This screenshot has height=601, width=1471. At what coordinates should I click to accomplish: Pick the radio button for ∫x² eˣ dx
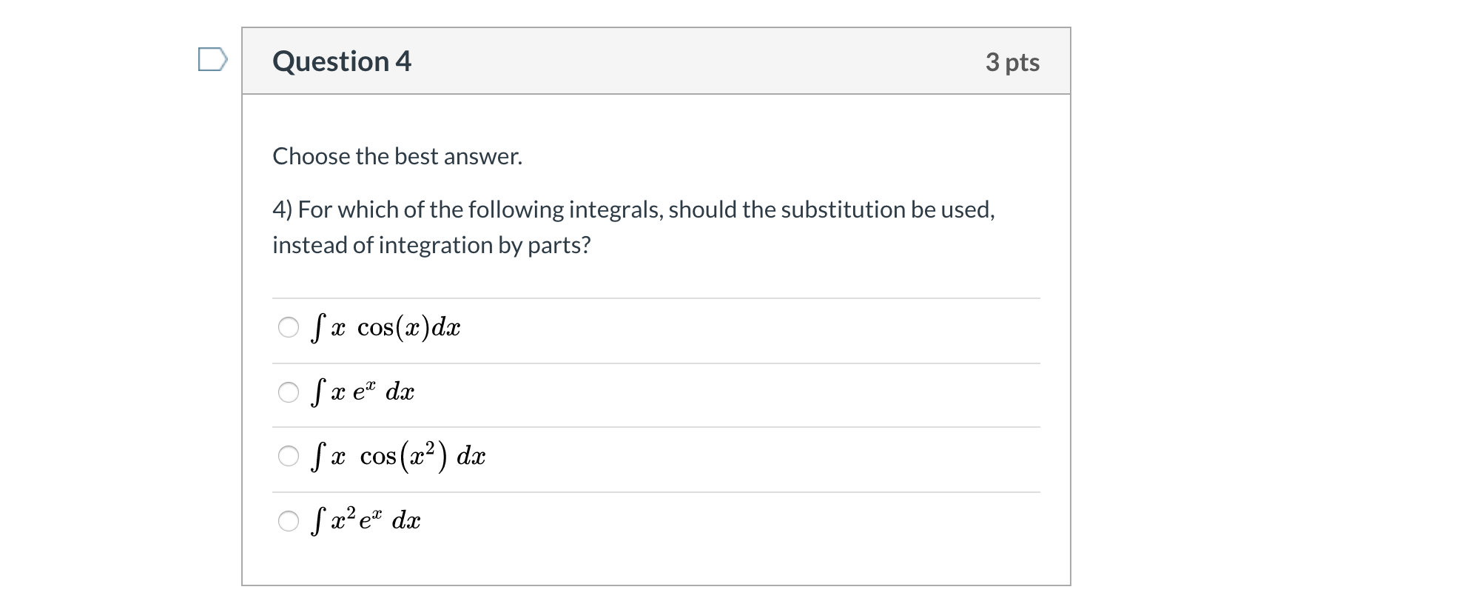(x=289, y=521)
